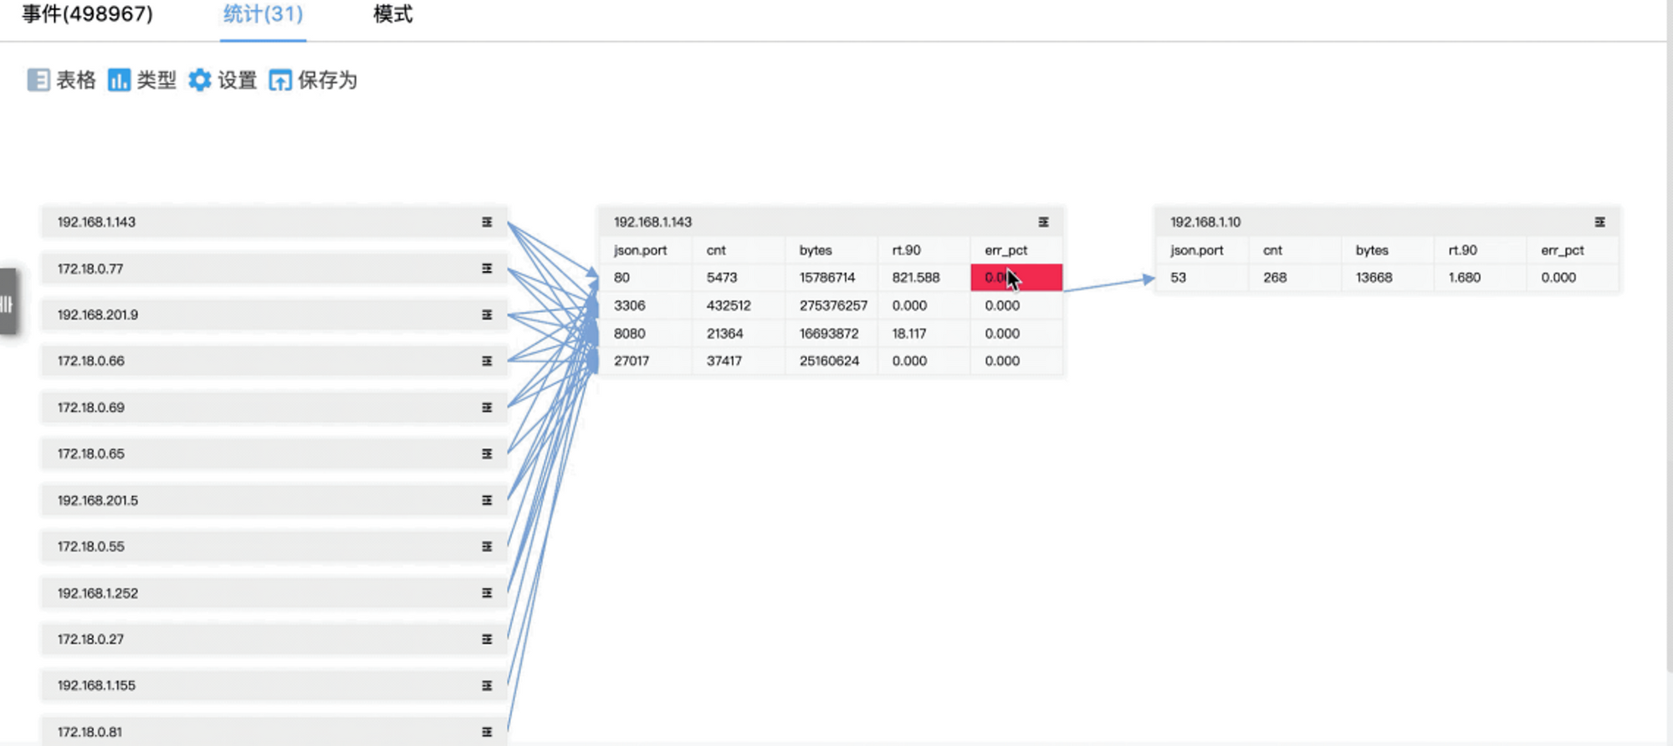Click port 8080 cell
The width and height of the screenshot is (1673, 746).
coord(646,334)
